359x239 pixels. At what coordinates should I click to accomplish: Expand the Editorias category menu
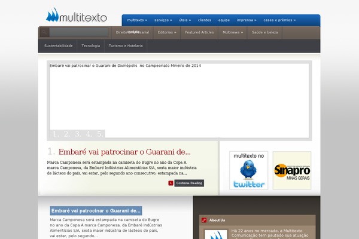[x=167, y=32]
